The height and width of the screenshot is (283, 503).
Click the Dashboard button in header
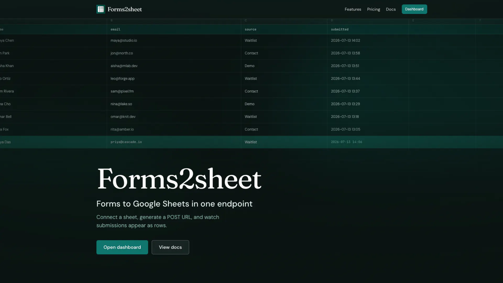(414, 9)
